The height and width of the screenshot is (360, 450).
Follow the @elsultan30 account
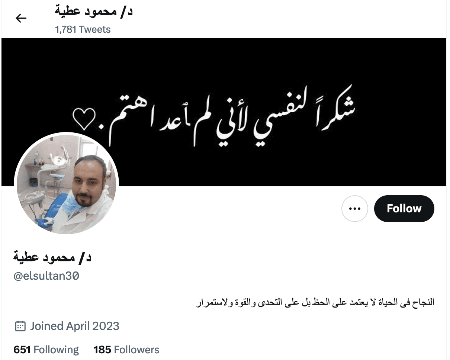(x=404, y=209)
